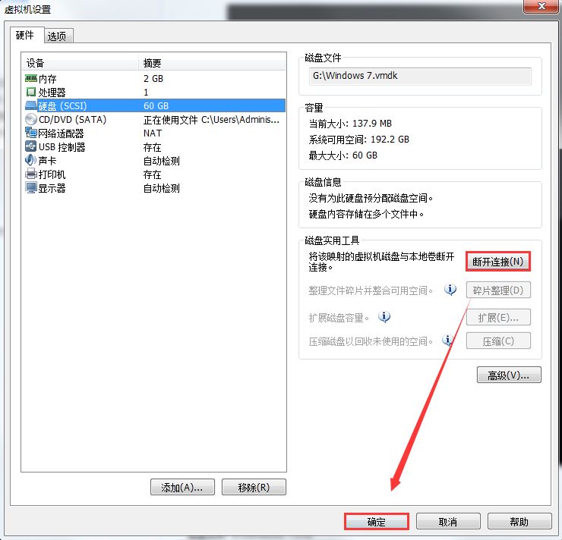Click the printer (打印机) icon

pyautogui.click(x=31, y=174)
